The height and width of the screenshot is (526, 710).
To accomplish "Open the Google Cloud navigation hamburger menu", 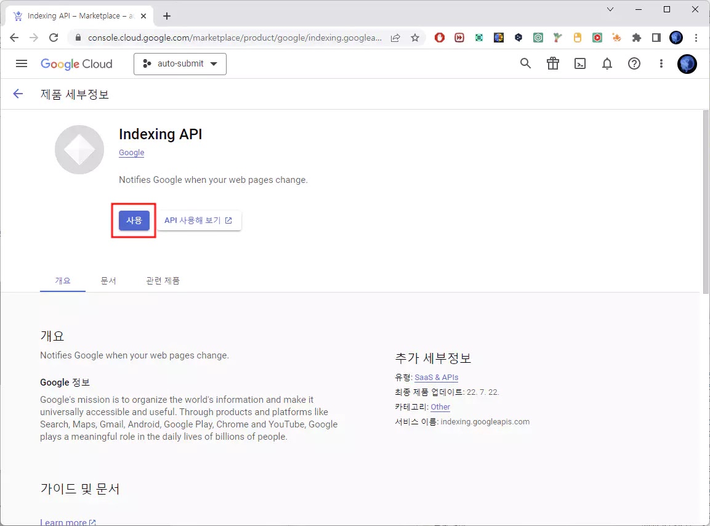I will 22,64.
